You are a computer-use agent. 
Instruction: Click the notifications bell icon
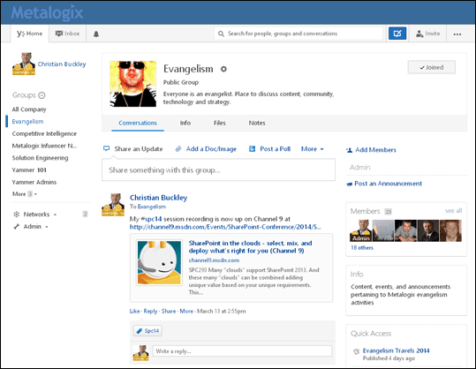(96, 34)
